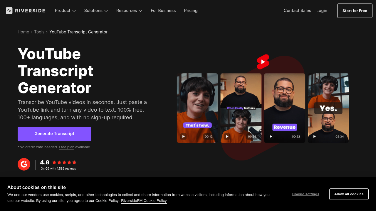Open the Pricing page
The image size is (376, 211).
(x=191, y=11)
